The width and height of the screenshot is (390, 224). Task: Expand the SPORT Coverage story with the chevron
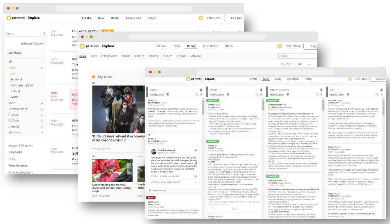[234, 209]
